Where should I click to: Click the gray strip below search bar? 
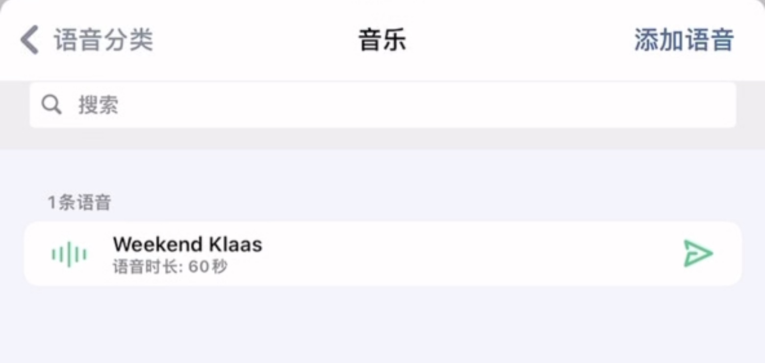tap(382, 139)
